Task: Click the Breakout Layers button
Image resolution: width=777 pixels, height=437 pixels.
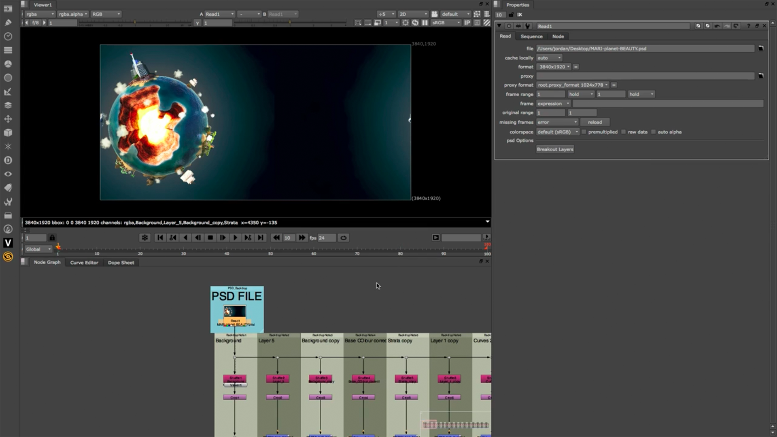Action: (x=555, y=149)
